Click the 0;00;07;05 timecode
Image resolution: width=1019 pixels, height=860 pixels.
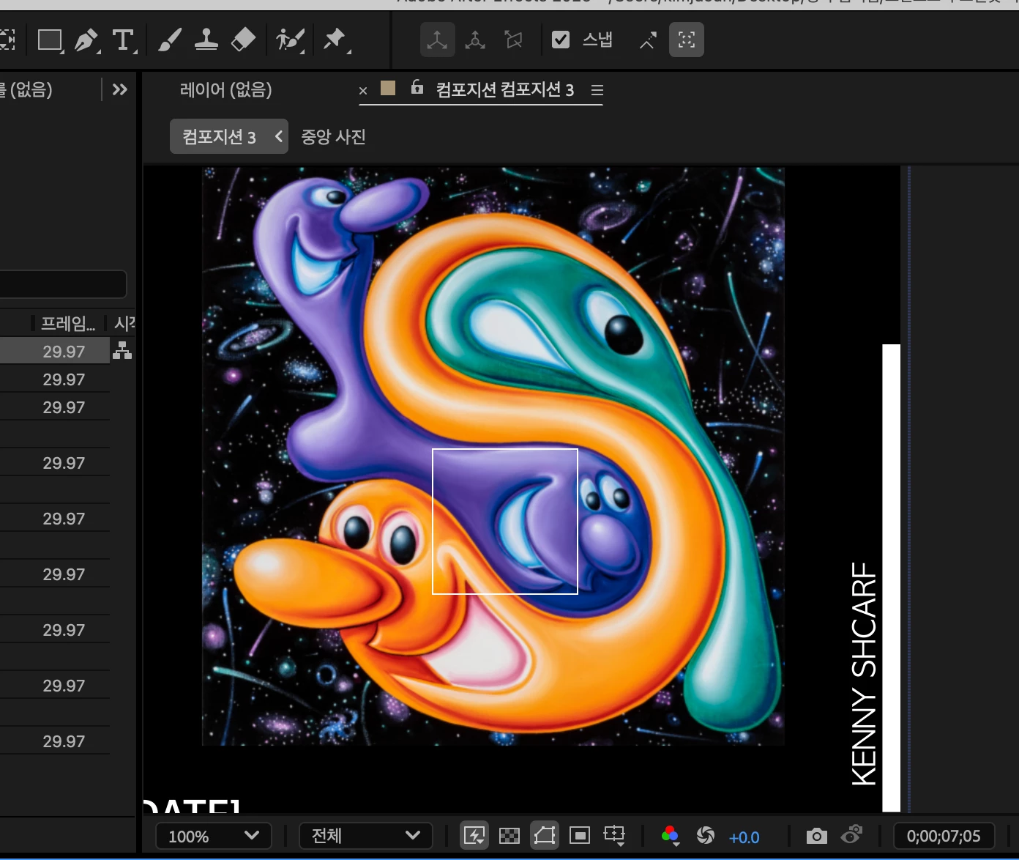944,836
